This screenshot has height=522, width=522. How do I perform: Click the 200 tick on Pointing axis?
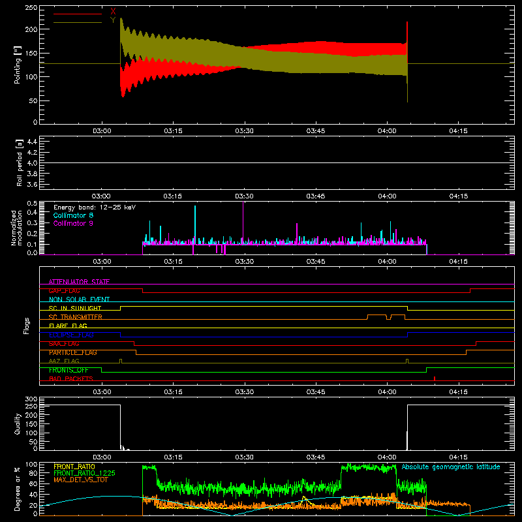pos(31,29)
